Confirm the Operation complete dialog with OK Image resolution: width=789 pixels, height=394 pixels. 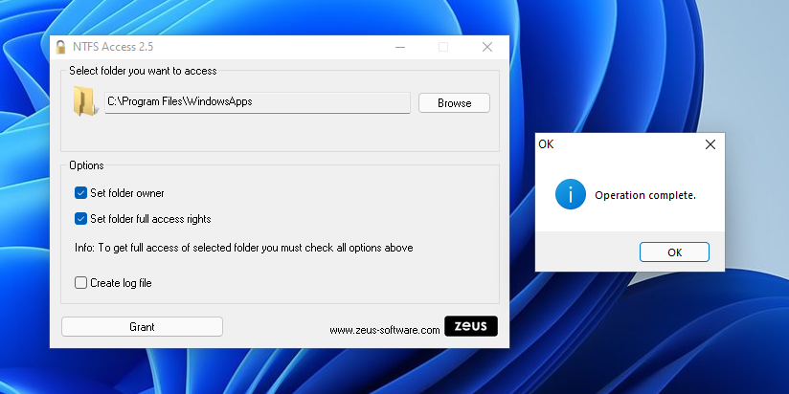point(674,252)
